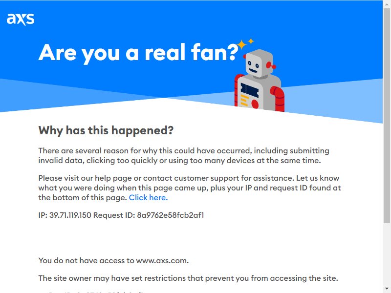Click the www.axs.com text in the access message

point(161,261)
